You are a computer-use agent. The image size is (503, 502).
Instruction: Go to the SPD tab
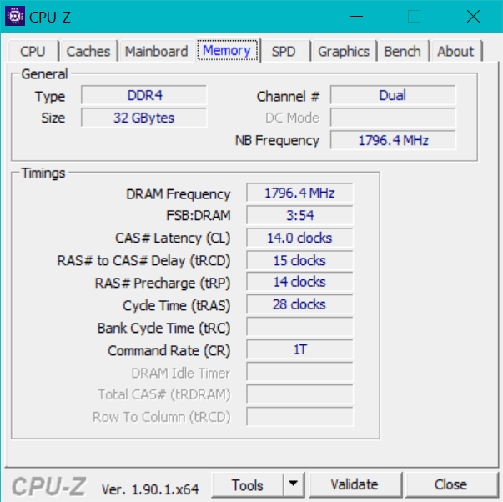click(x=284, y=52)
